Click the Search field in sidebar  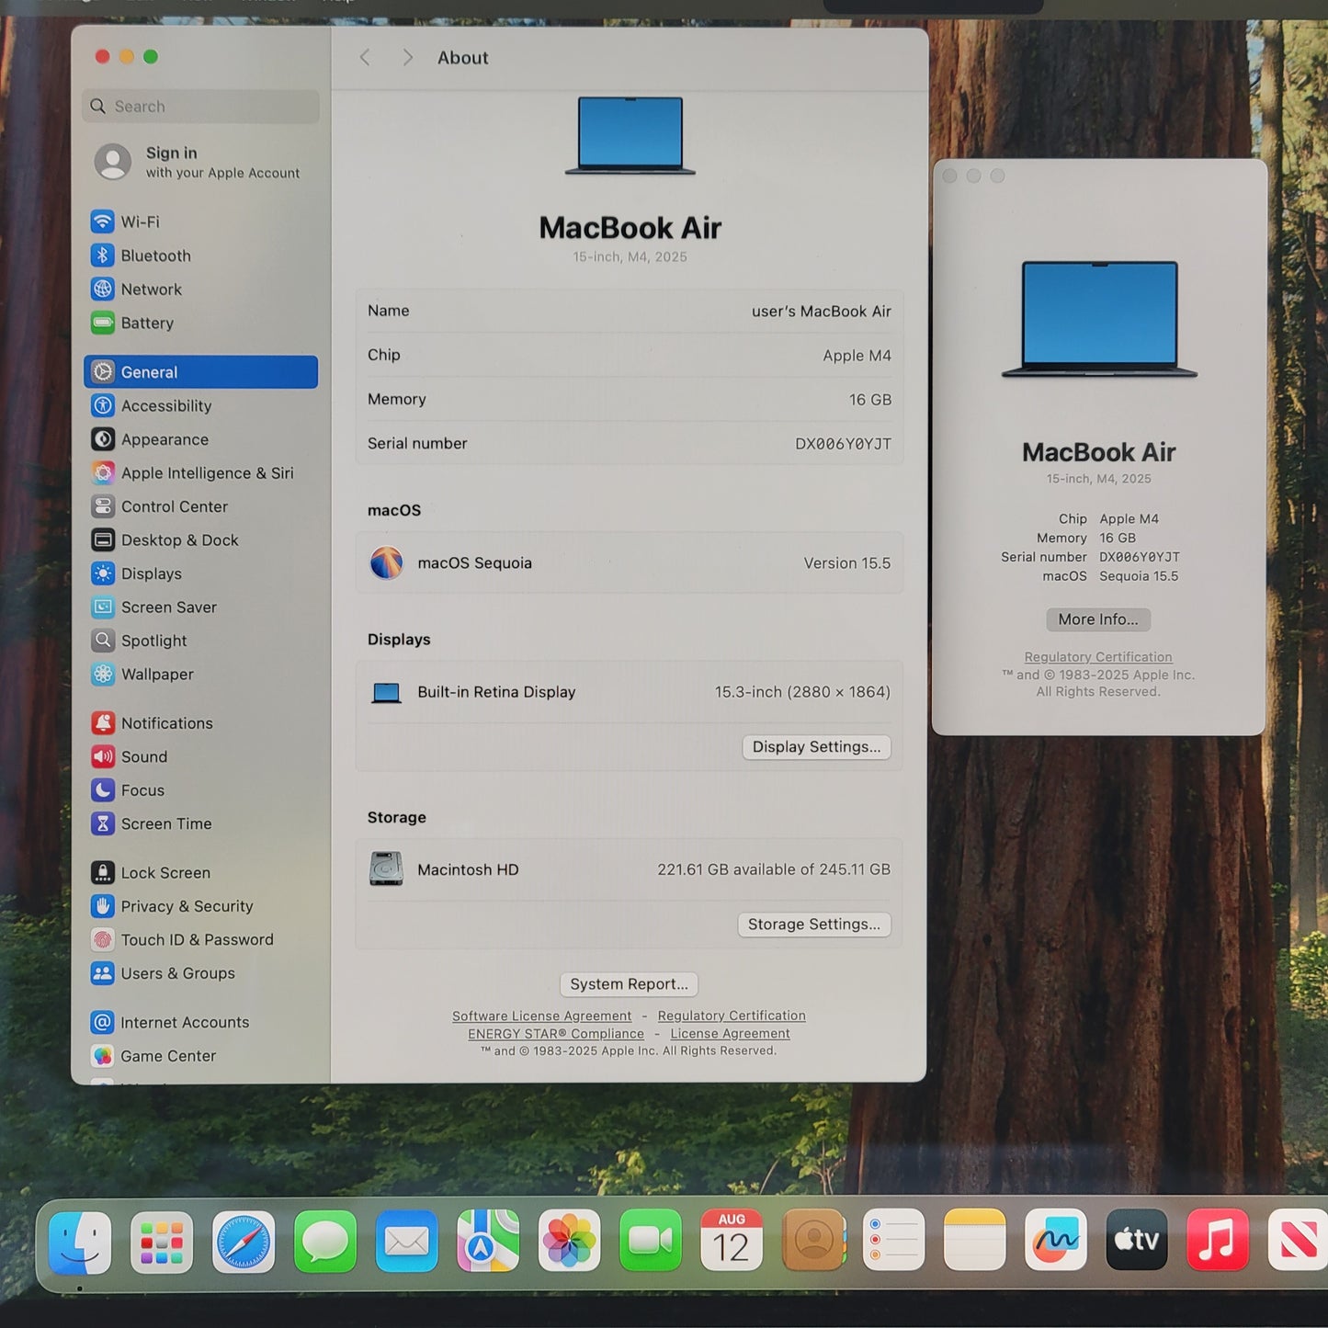pos(200,107)
